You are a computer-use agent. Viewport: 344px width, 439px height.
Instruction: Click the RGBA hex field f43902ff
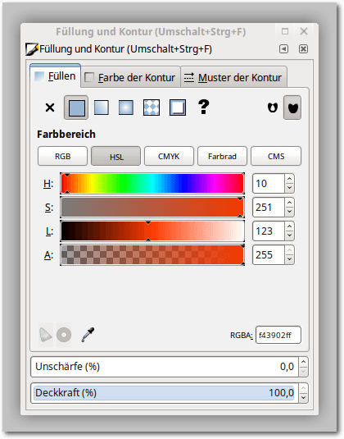[278, 335]
